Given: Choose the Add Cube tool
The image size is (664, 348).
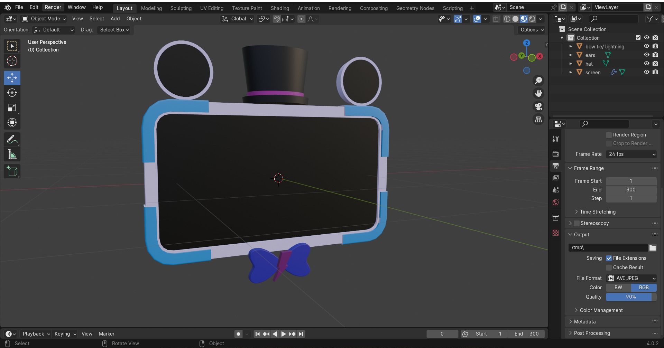Looking at the screenshot, I should [12, 171].
